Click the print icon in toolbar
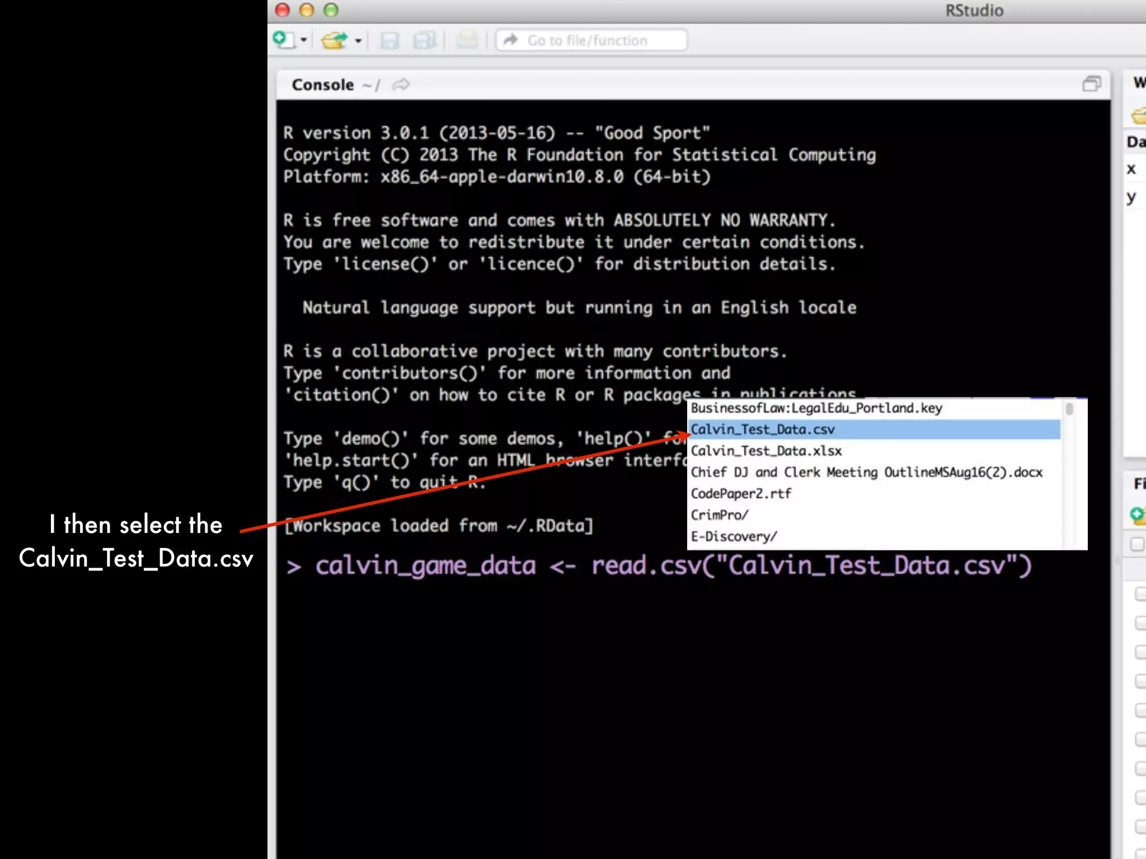 [x=466, y=40]
